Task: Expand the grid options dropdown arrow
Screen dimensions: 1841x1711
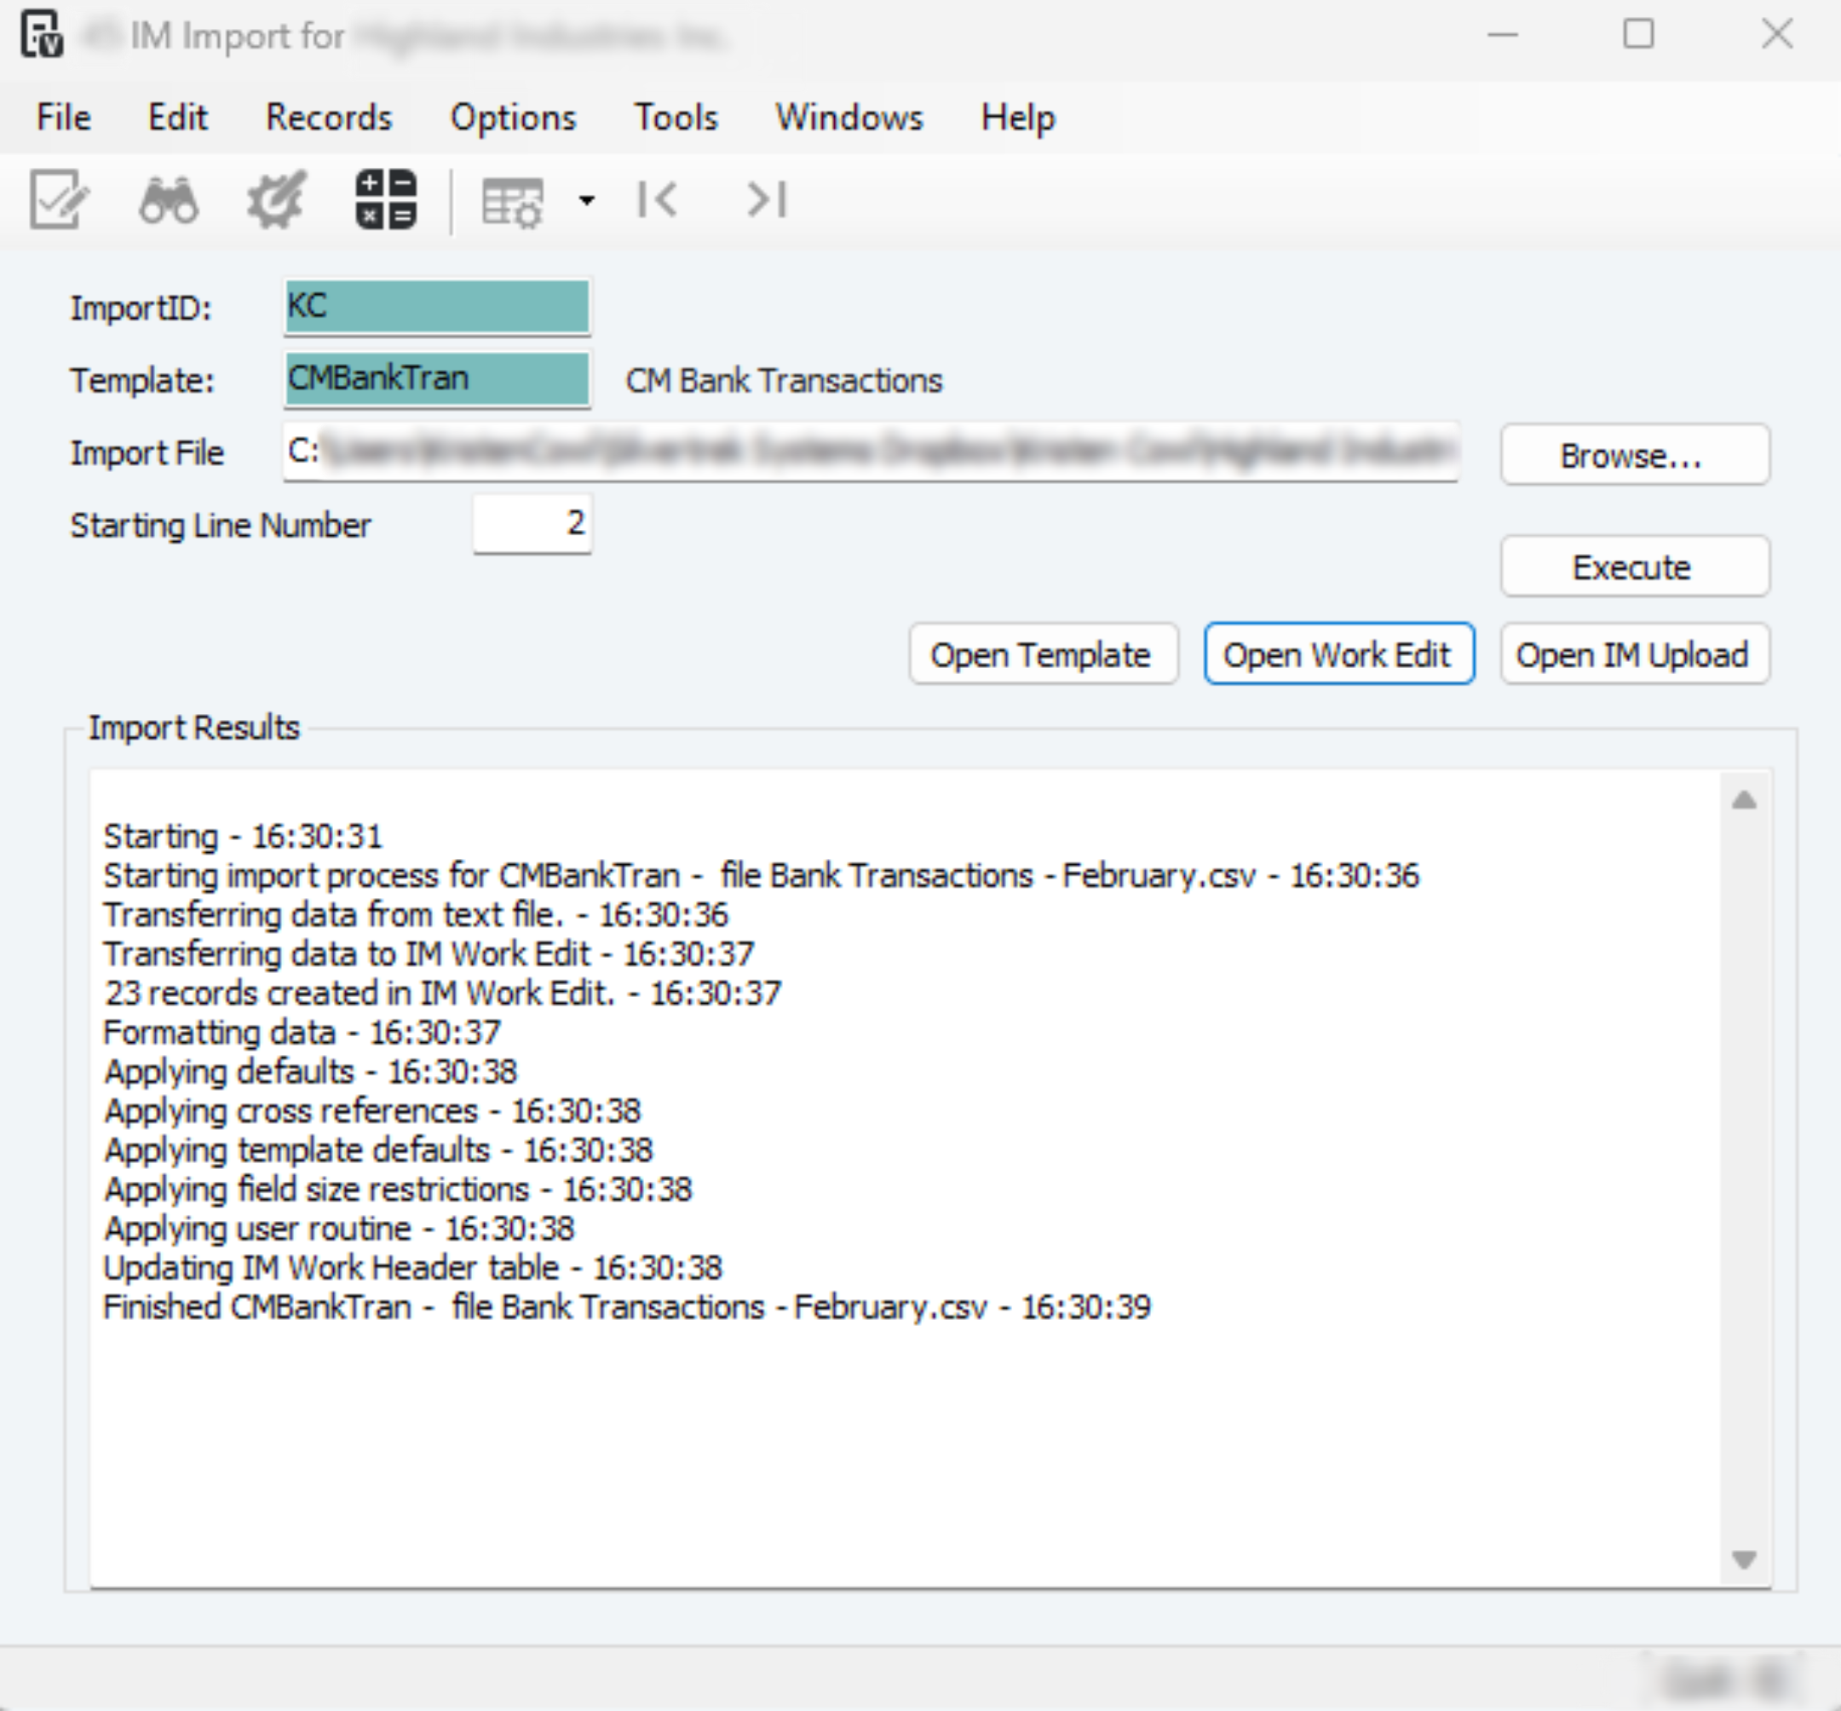Action: pos(587,200)
